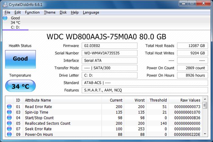Viewport: 213px width, 142px height.
Task: Click the status icon for Read Error Rate
Action: [x=9, y=107]
